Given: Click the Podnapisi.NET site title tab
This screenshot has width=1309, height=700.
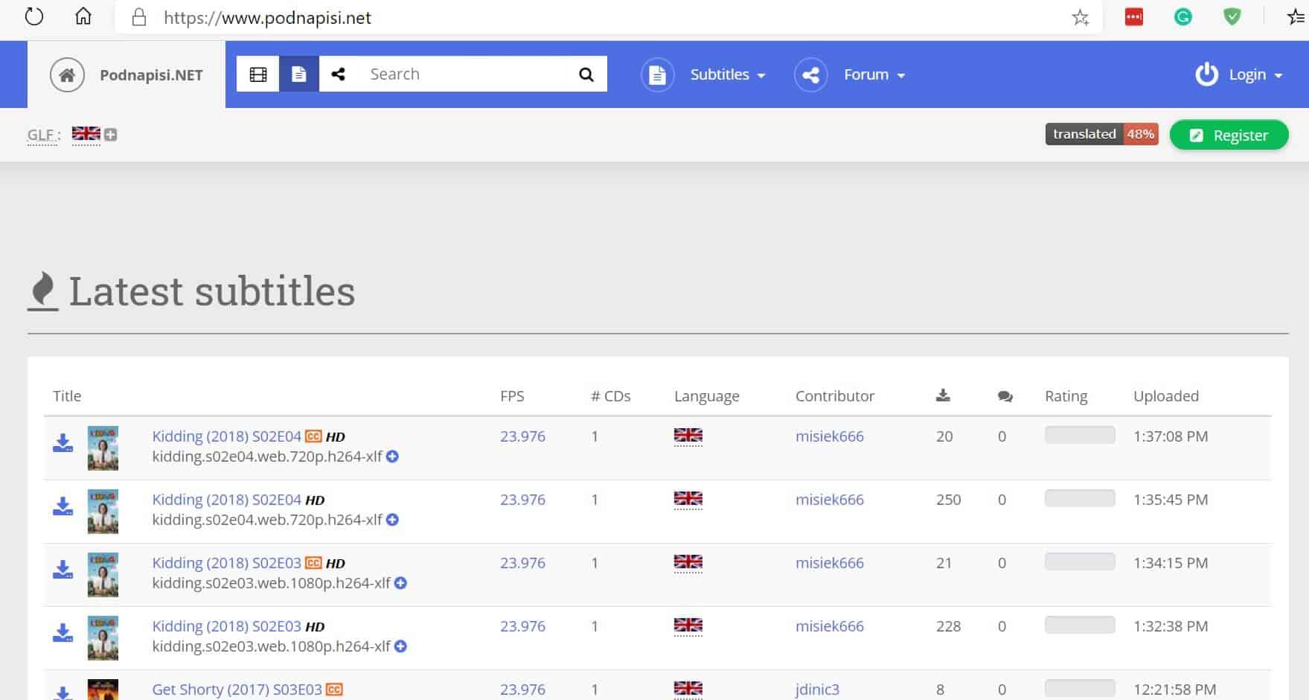Looking at the screenshot, I should 151,75.
